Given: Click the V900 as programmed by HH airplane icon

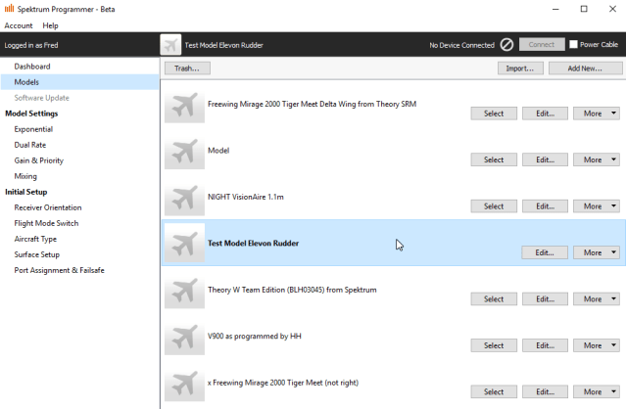Looking at the screenshot, I should tap(184, 336).
